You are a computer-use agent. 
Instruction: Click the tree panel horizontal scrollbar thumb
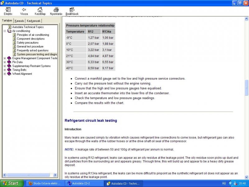28,175
